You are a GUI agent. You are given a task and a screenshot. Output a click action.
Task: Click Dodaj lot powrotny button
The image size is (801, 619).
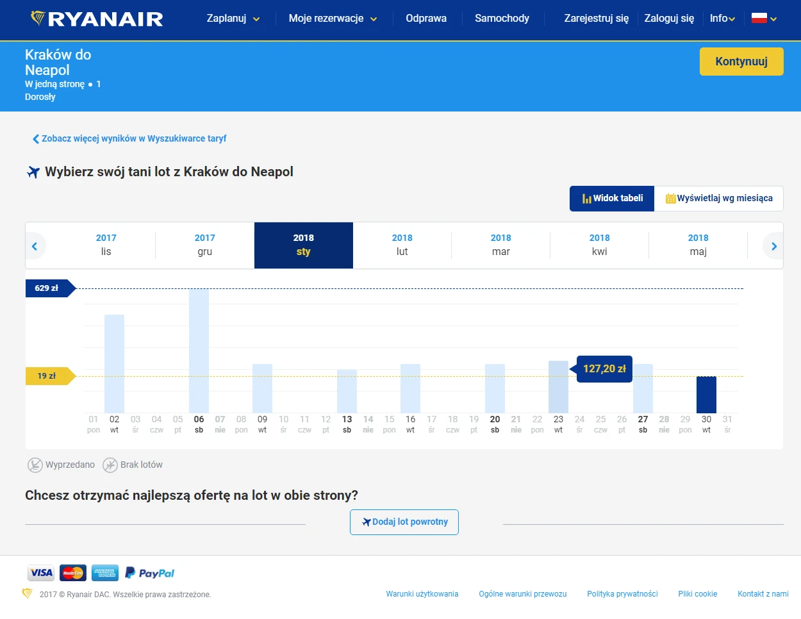(x=404, y=522)
